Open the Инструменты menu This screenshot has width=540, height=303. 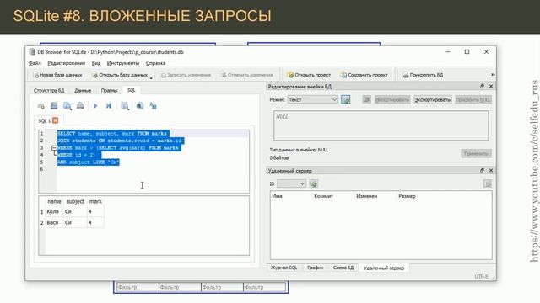[123, 63]
